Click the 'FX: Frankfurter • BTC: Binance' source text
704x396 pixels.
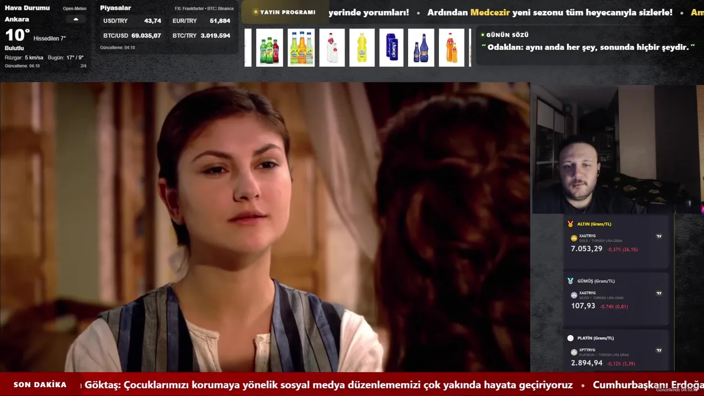204,8
